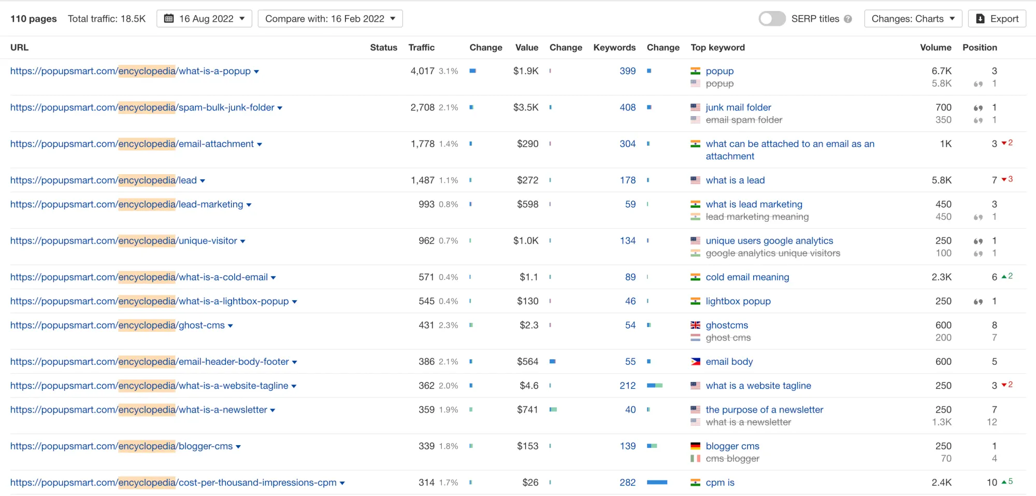Click the keywords change bar in cpm row

click(657, 482)
